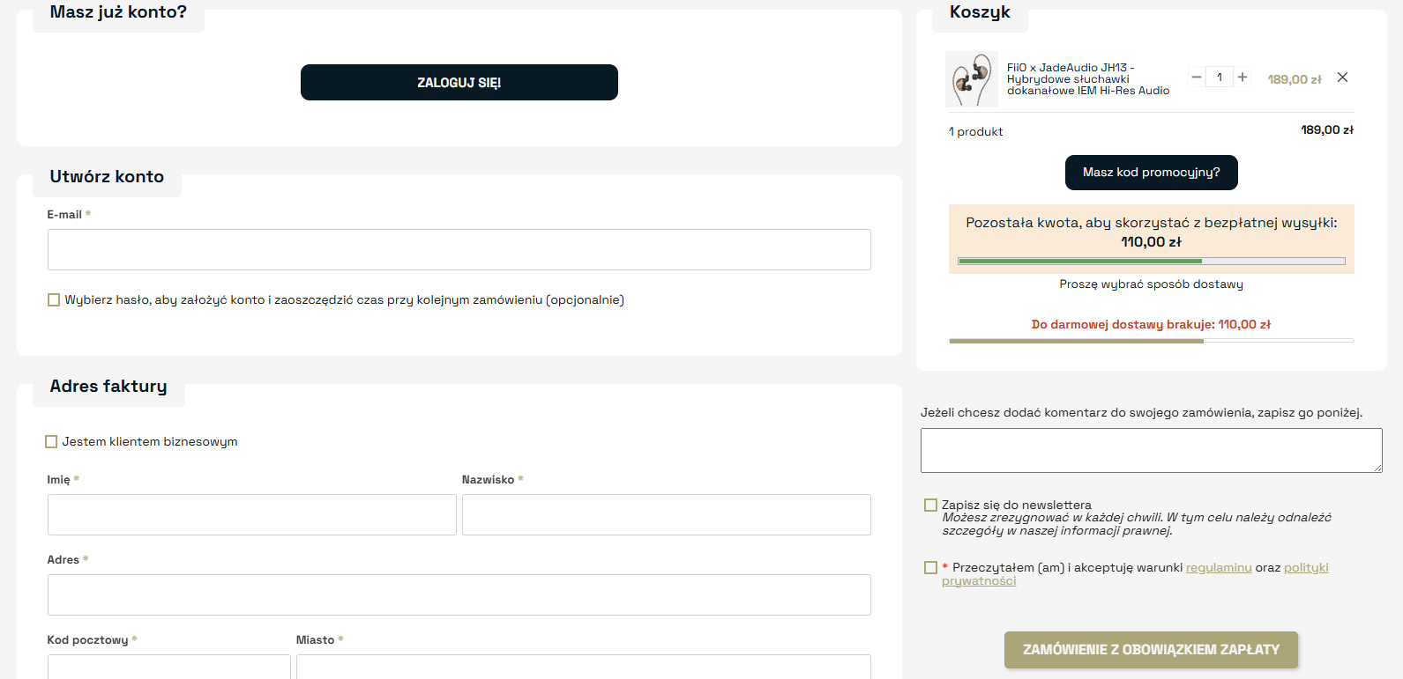Remove FiiO headphones from cart
The height and width of the screenshot is (679, 1403).
click(x=1342, y=77)
